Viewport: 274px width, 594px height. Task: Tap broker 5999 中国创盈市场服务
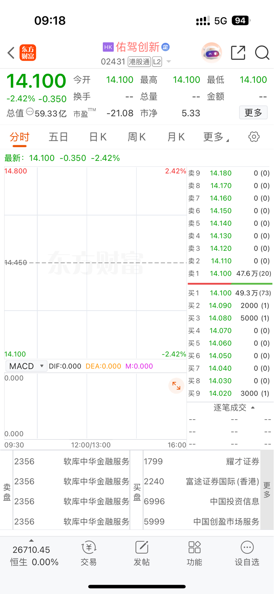tap(202, 521)
